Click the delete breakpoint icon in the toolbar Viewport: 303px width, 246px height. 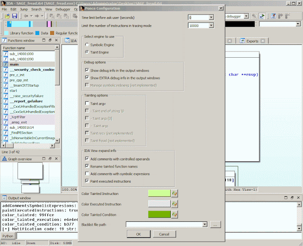pyautogui.click(x=287, y=16)
